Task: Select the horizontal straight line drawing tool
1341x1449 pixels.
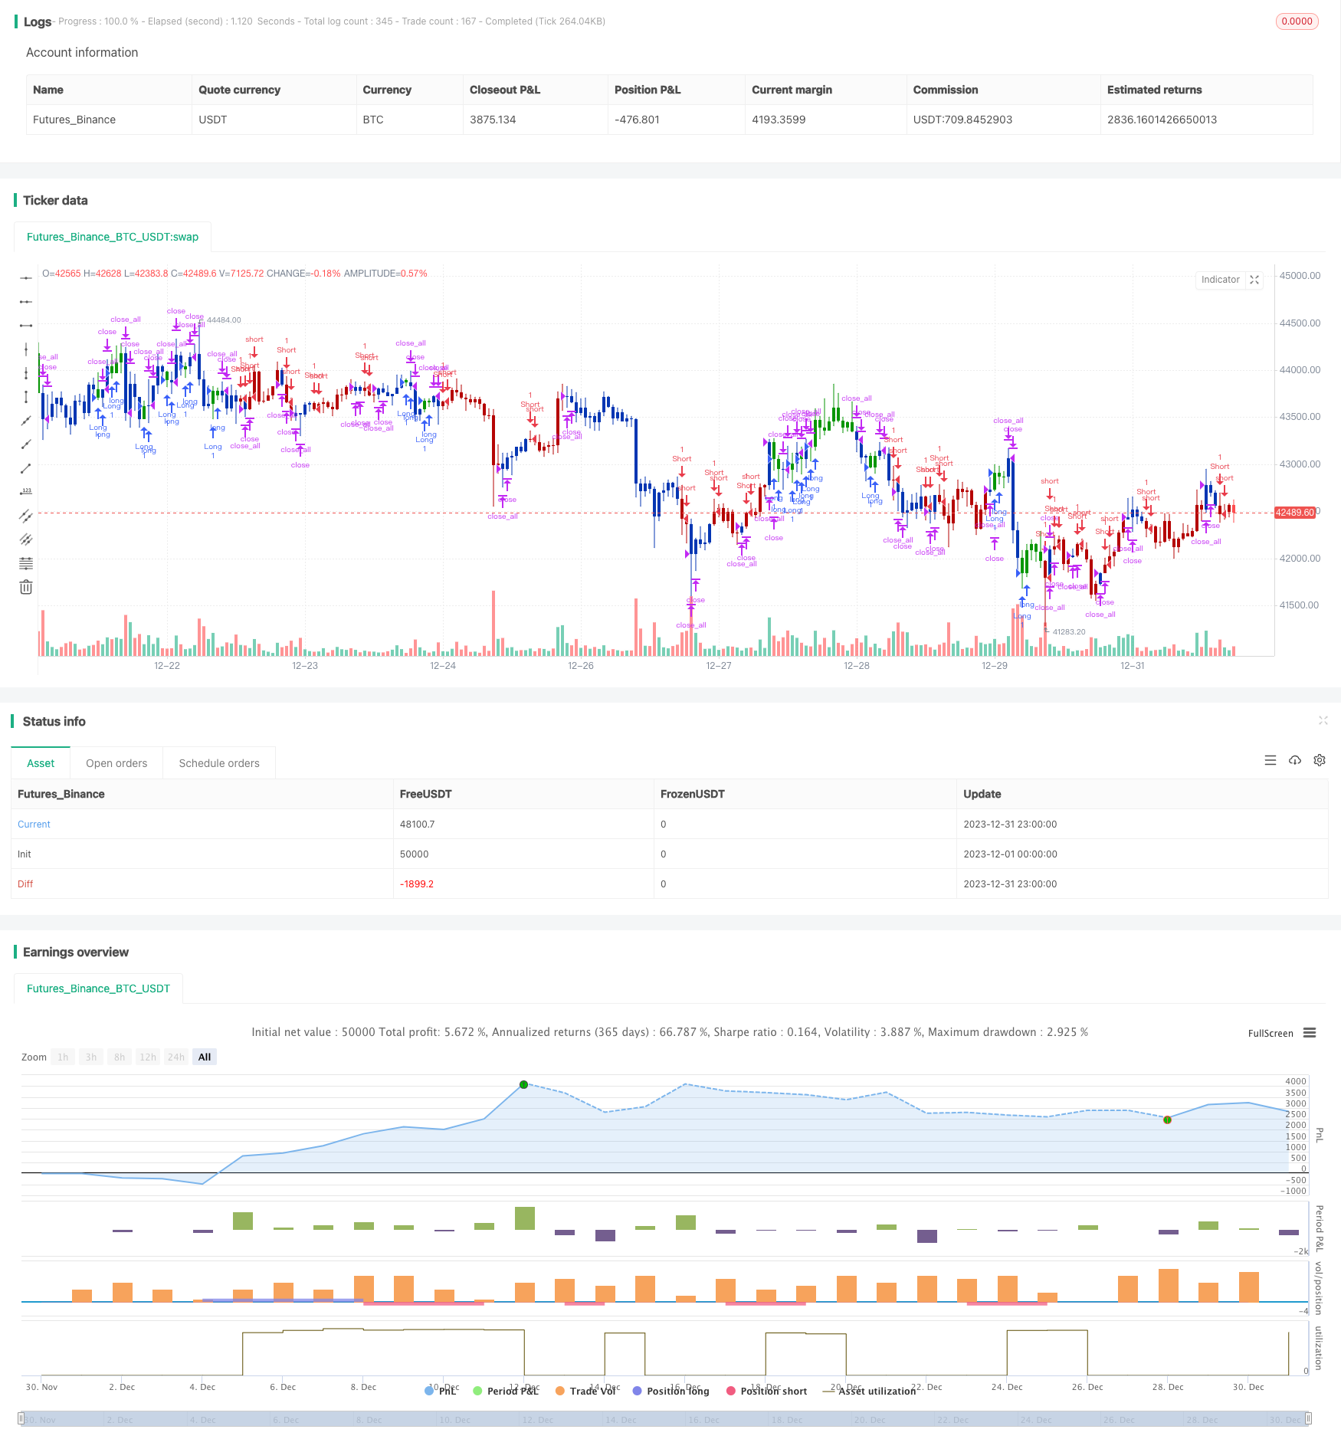Action: 26,278
